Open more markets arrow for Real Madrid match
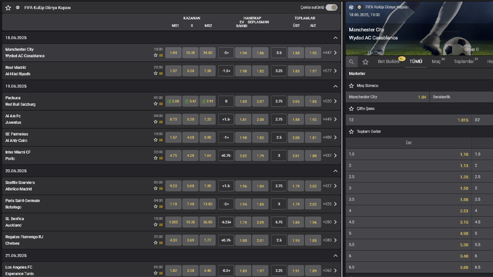 [x=335, y=71]
